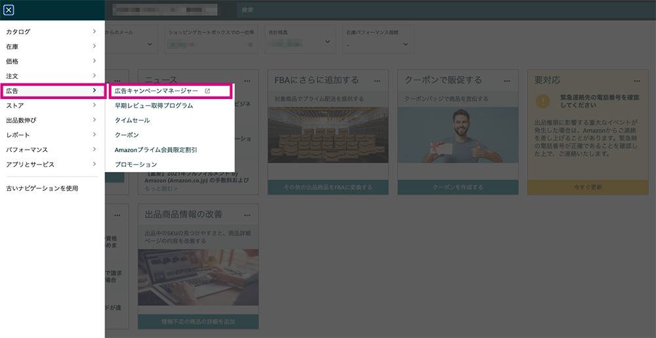Expand 注文 chevron arrow
The height and width of the screenshot is (338, 656).
(94, 75)
